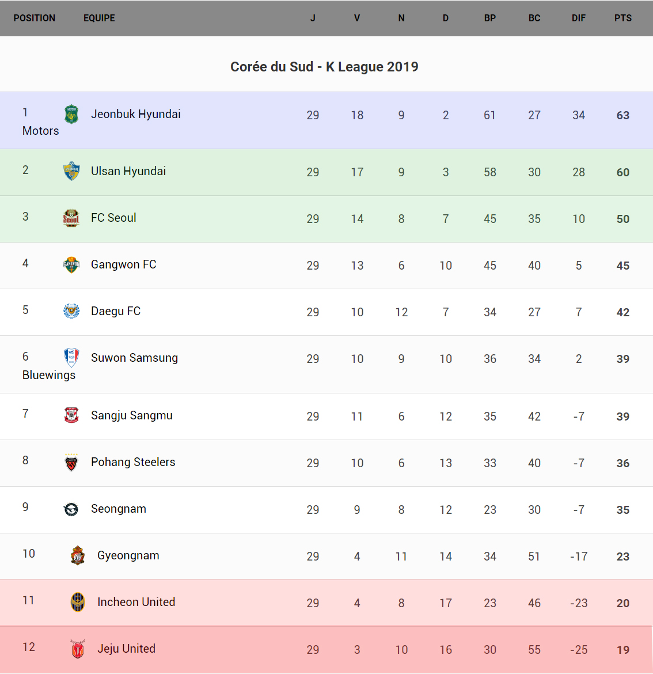Click the Jeonbuk Hyundai Motors club crest
Screen dimensions: 653x674
[x=71, y=114]
